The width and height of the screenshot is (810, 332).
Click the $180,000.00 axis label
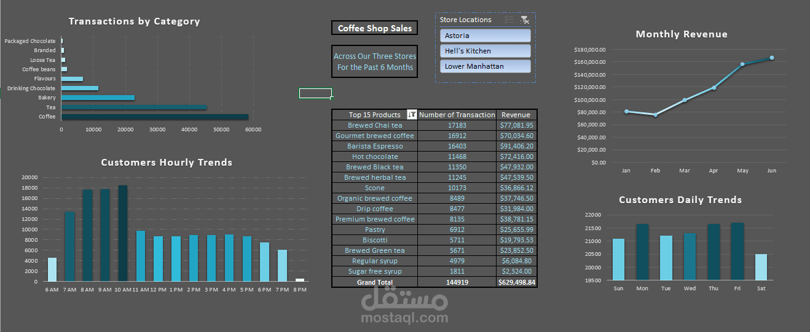tap(589, 49)
